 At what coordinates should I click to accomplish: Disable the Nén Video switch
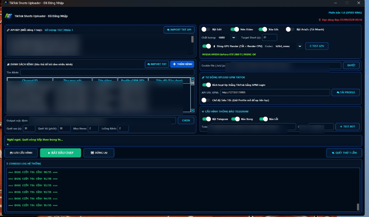tap(235, 29)
